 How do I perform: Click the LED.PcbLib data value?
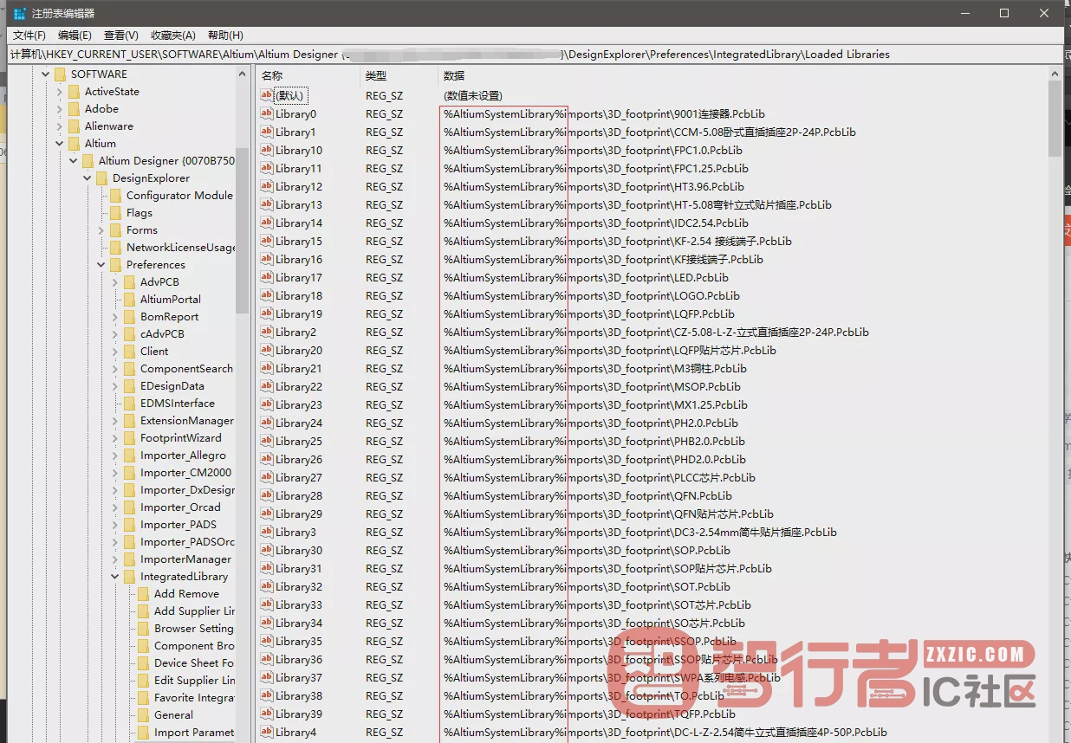coord(586,277)
